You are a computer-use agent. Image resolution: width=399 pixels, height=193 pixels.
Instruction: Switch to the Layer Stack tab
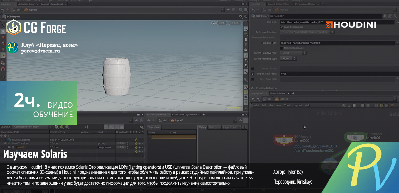[230, 127]
